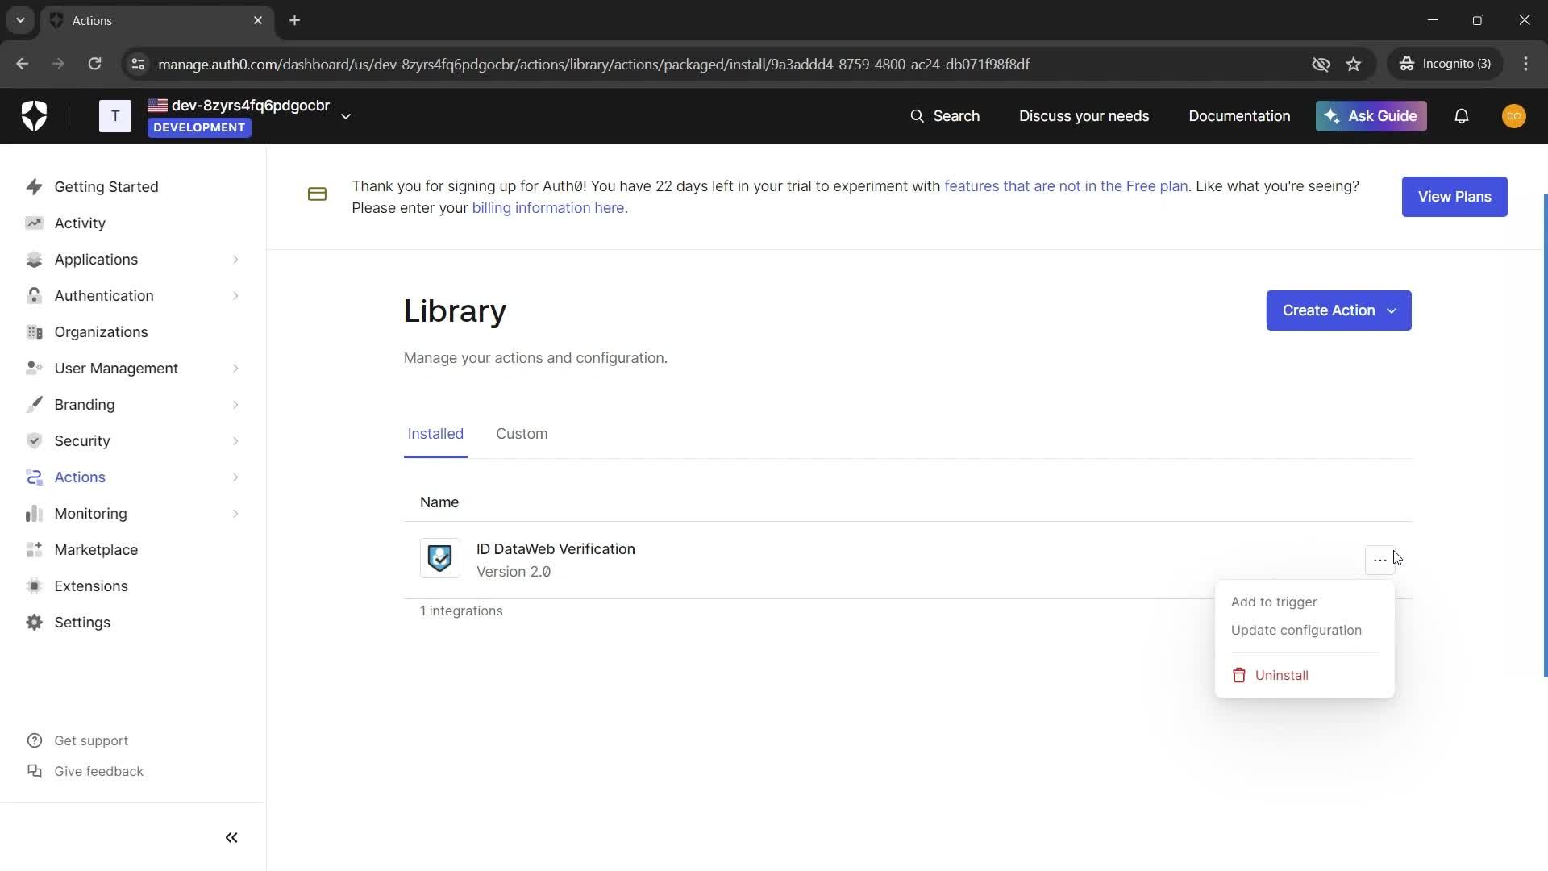Click Discuss your needs link
1548x871 pixels.
tap(1084, 116)
